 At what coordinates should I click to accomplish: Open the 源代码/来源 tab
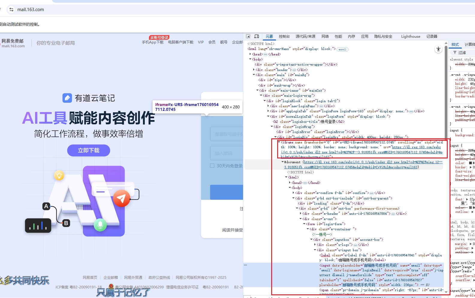pyautogui.click(x=305, y=37)
